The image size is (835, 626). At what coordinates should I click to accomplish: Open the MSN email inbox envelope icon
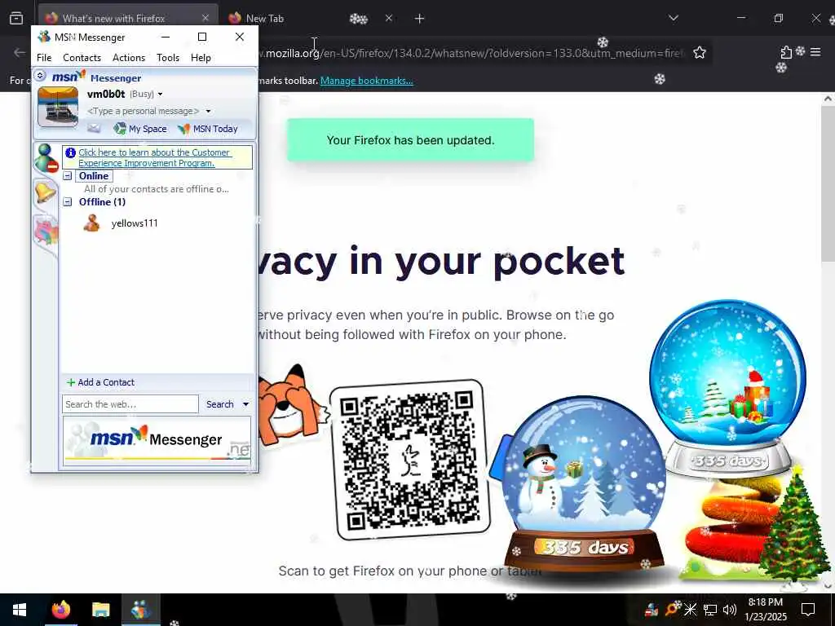94,128
